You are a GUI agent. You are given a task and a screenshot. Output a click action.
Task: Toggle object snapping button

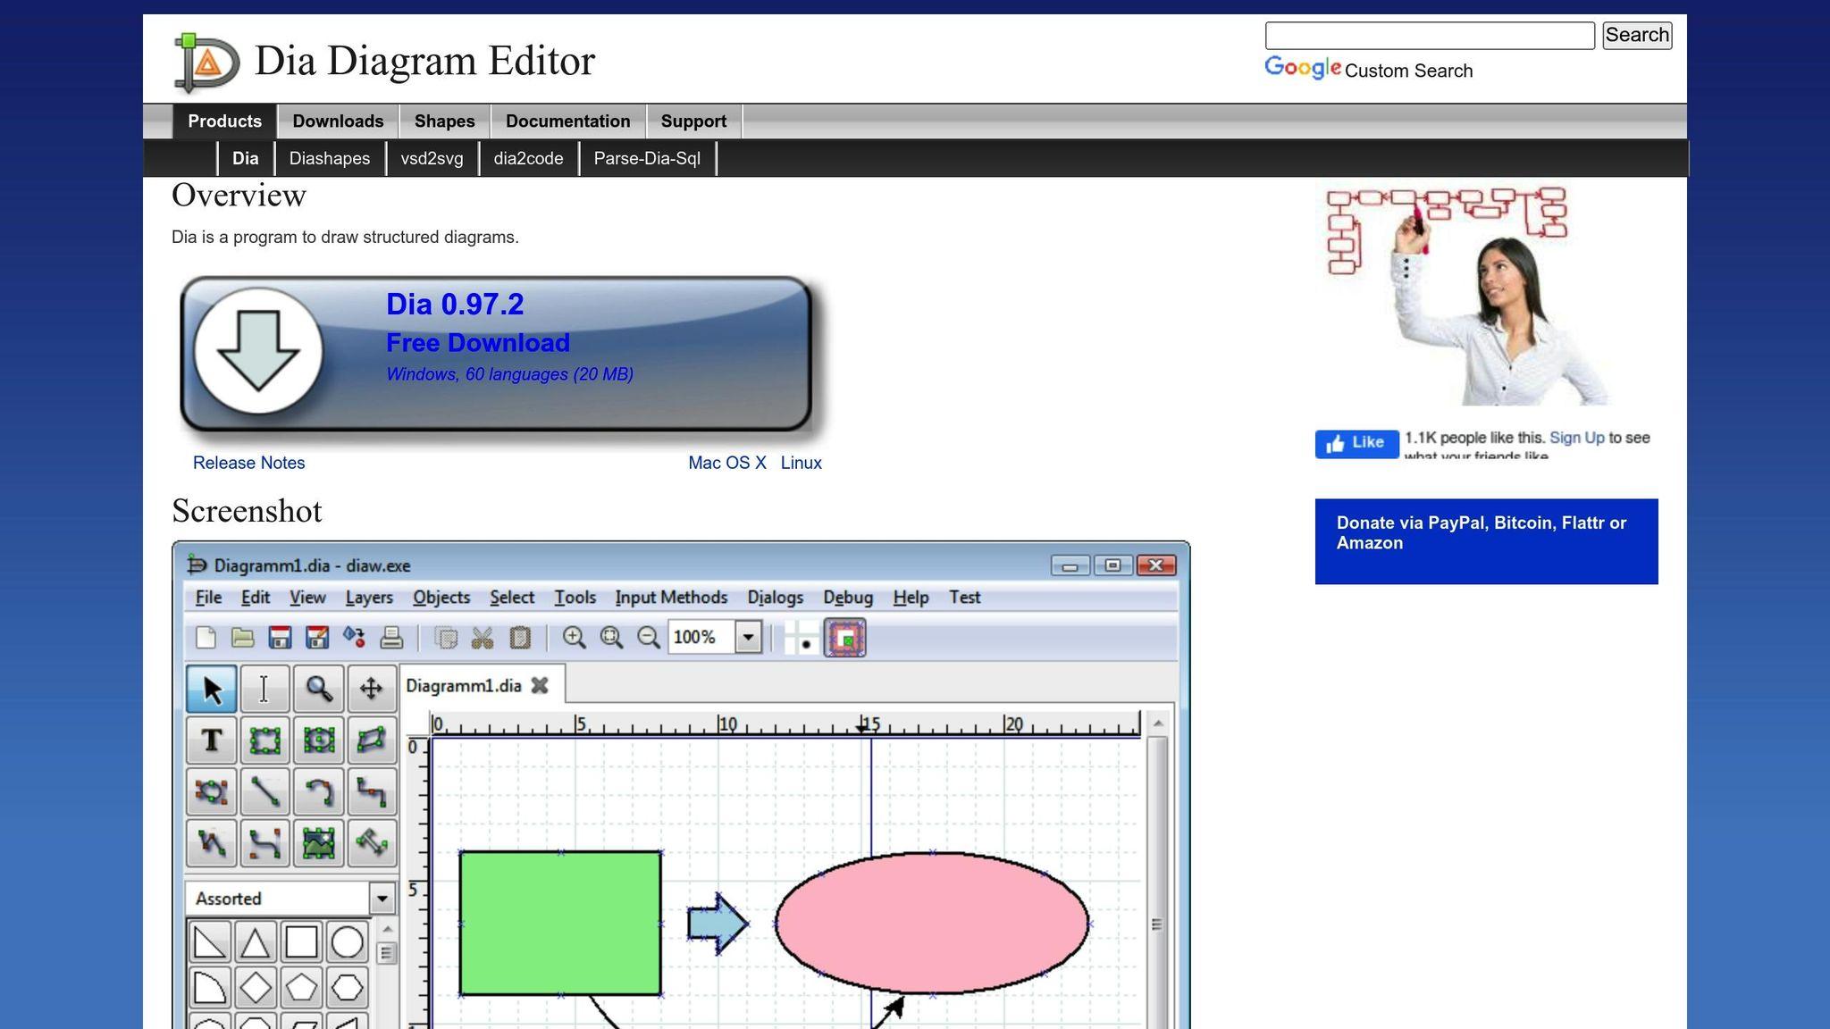point(844,638)
